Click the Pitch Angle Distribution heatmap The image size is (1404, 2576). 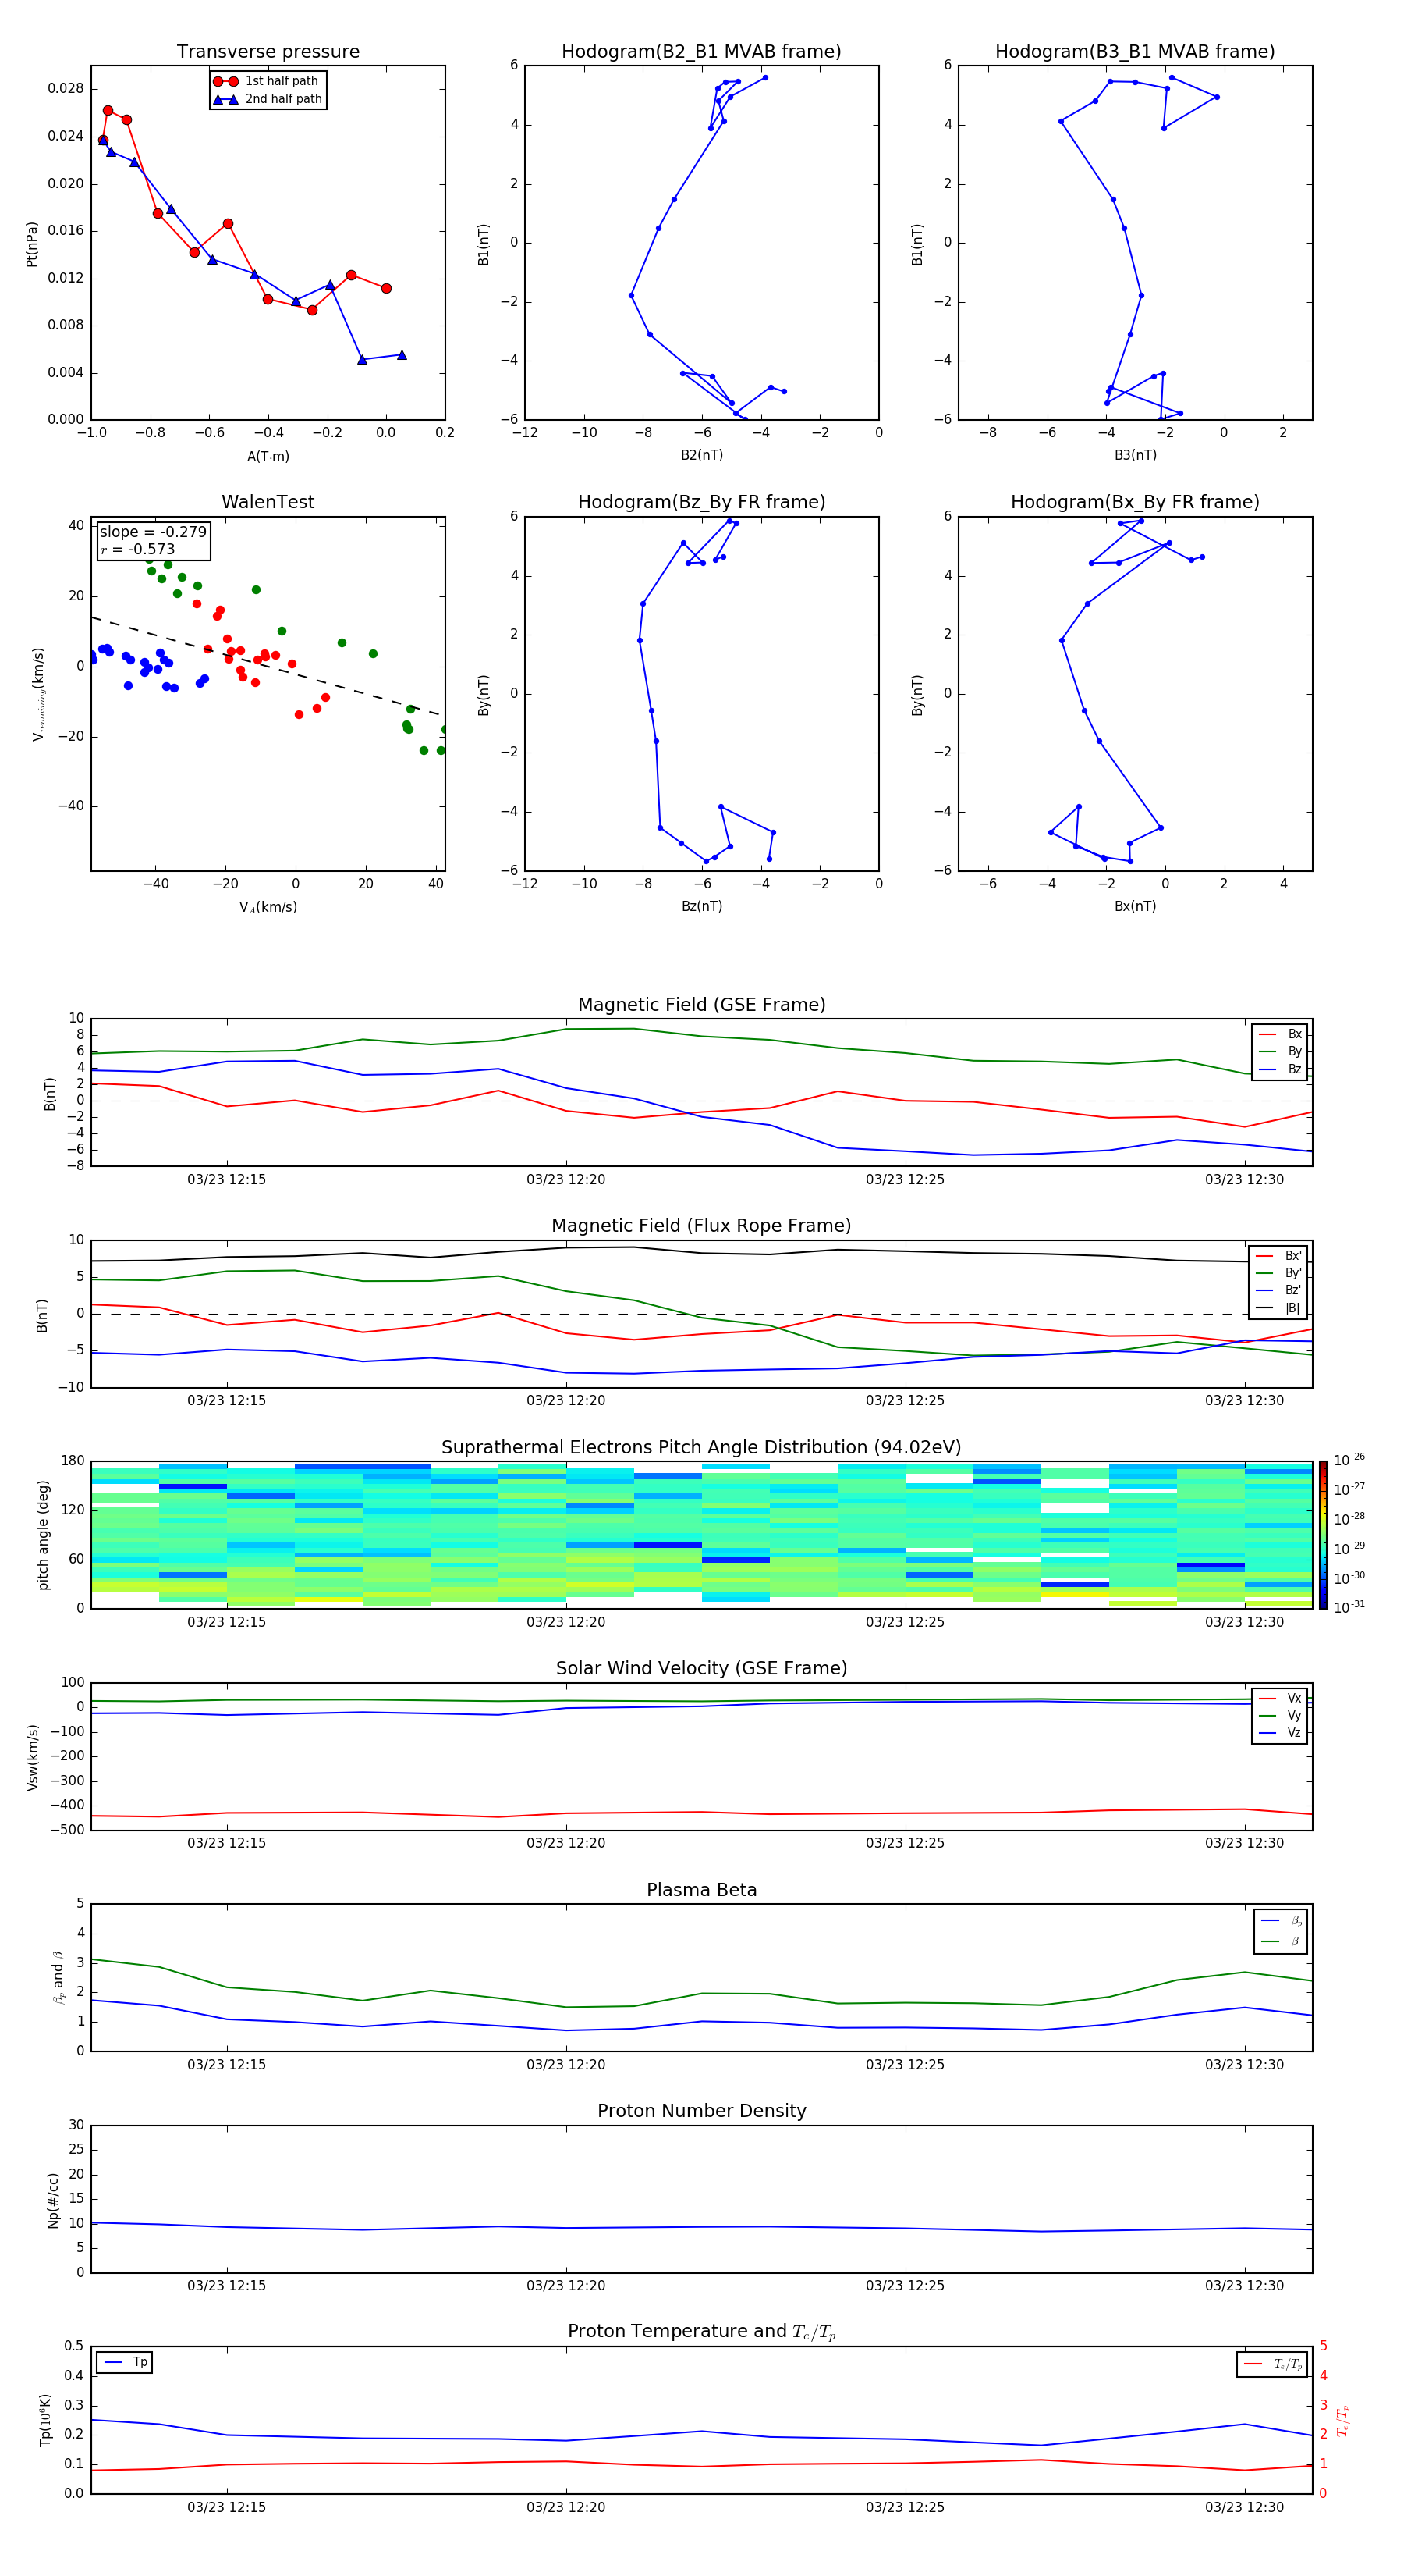point(701,1535)
